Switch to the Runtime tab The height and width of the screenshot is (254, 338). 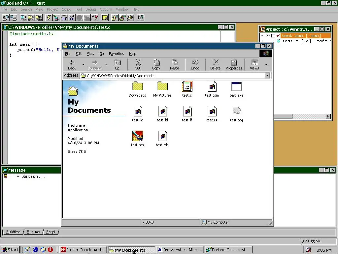33,232
